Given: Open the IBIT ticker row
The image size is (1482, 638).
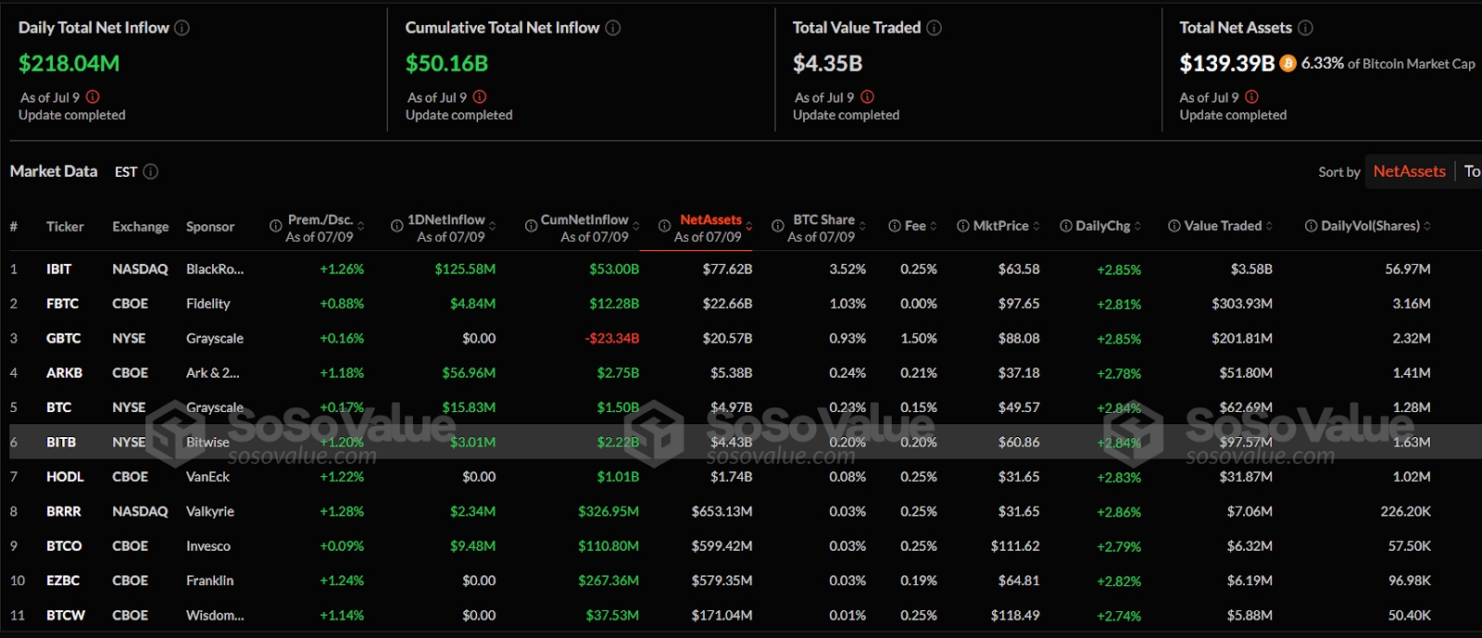Looking at the screenshot, I should pyautogui.click(x=59, y=269).
